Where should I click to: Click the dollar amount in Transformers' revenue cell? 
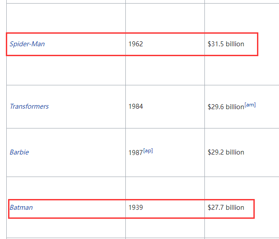pos(216,106)
